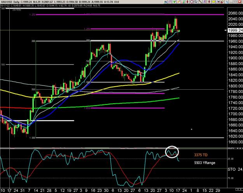Click the latest candle near 1999 price
243x193 pixels.
(x=179, y=31)
